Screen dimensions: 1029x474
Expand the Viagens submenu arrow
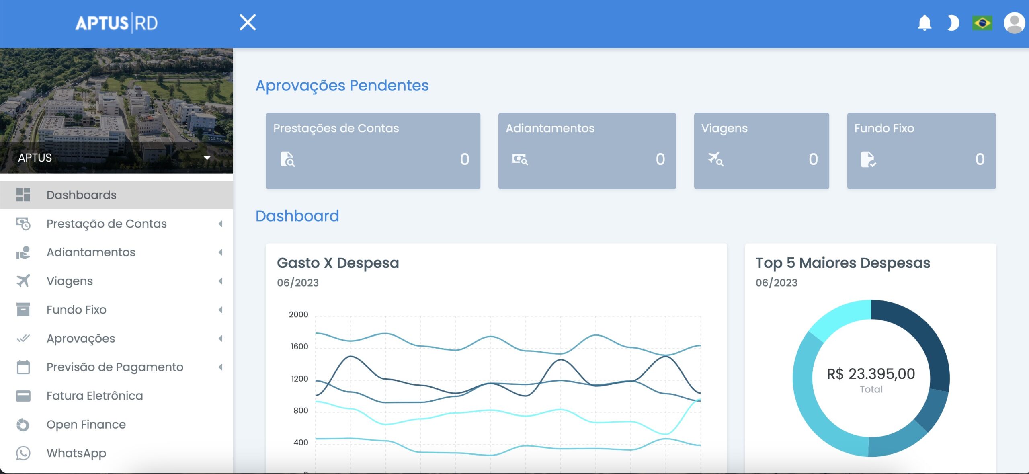[220, 281]
